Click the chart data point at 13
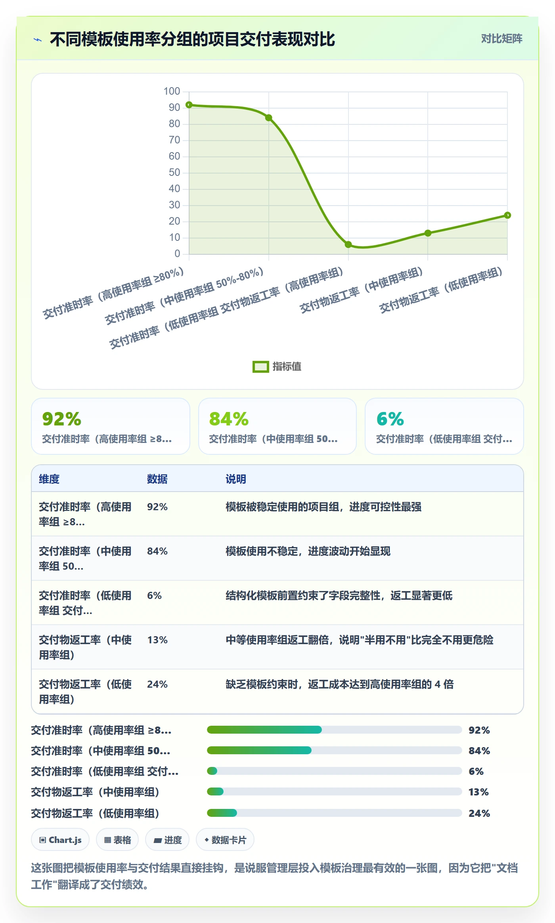This screenshot has width=555, height=923. point(428,233)
